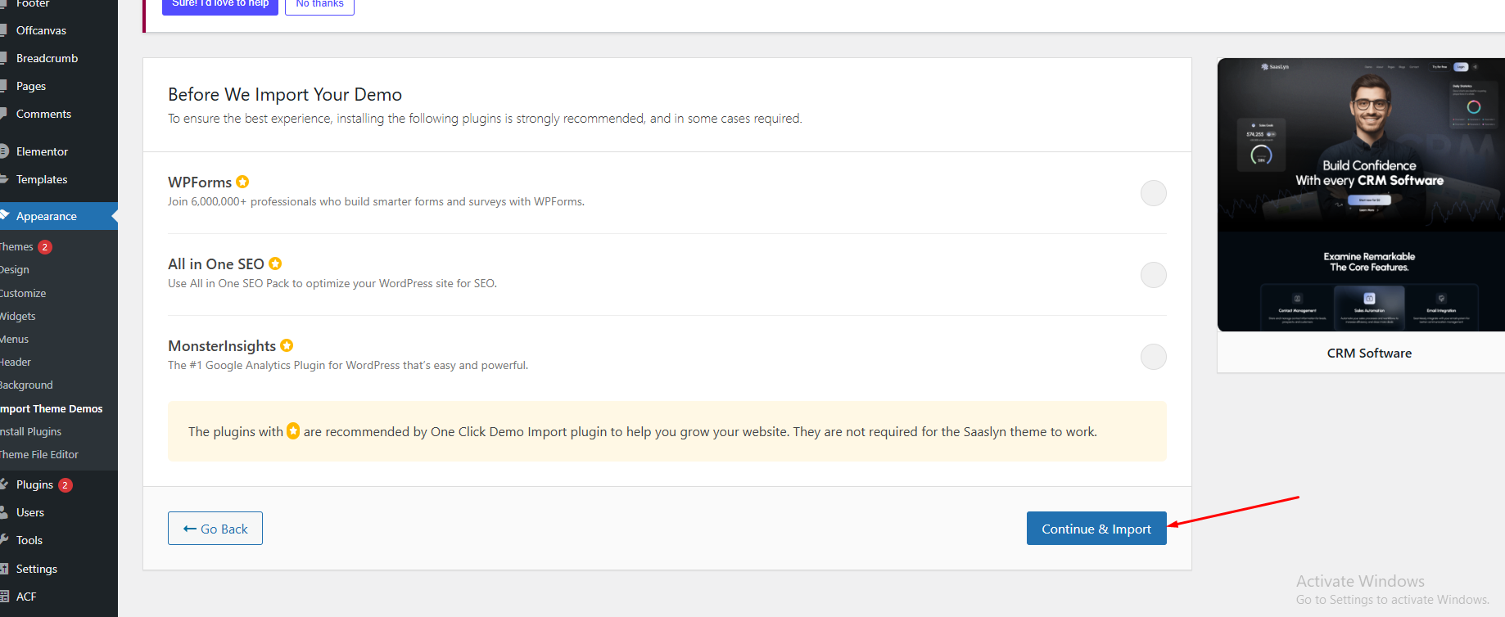Click the CRM Software demo preview thumbnail
Viewport: 1505px width, 617px height.
pos(1361,195)
